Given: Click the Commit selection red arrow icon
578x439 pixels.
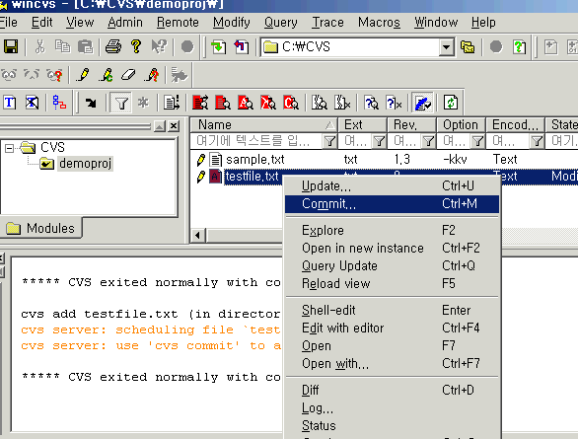Looking at the screenshot, I should pos(242,47).
